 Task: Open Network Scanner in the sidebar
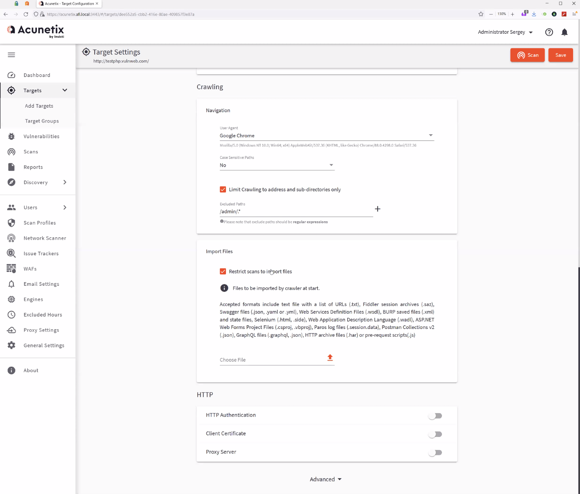point(45,238)
